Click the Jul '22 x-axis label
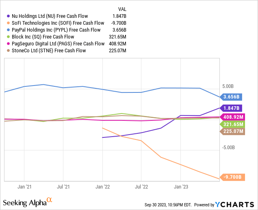The image size is (258, 210). pyautogui.click(x=141, y=187)
